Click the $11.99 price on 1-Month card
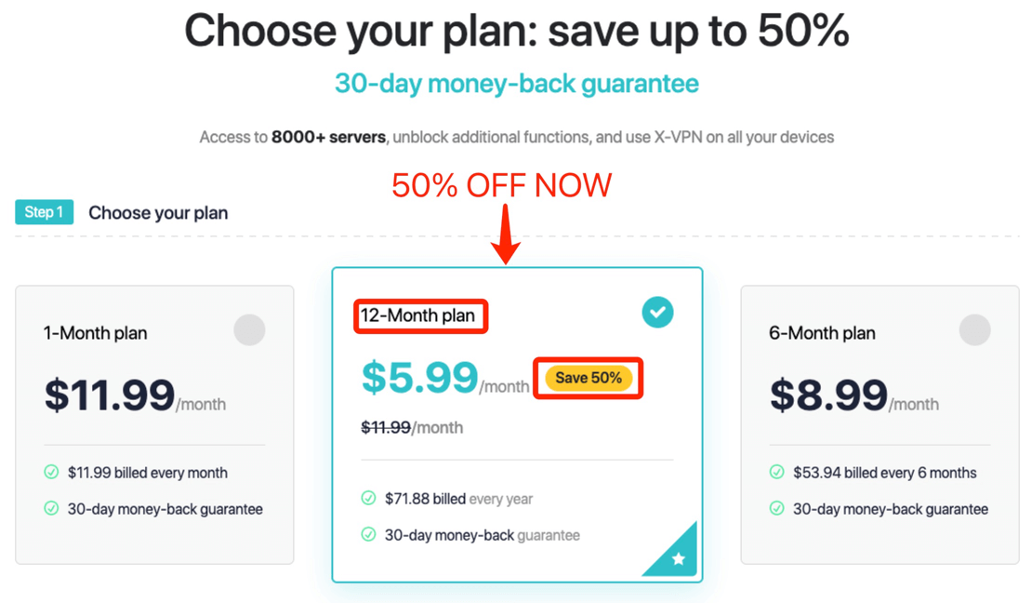The height and width of the screenshot is (603, 1032). (110, 395)
